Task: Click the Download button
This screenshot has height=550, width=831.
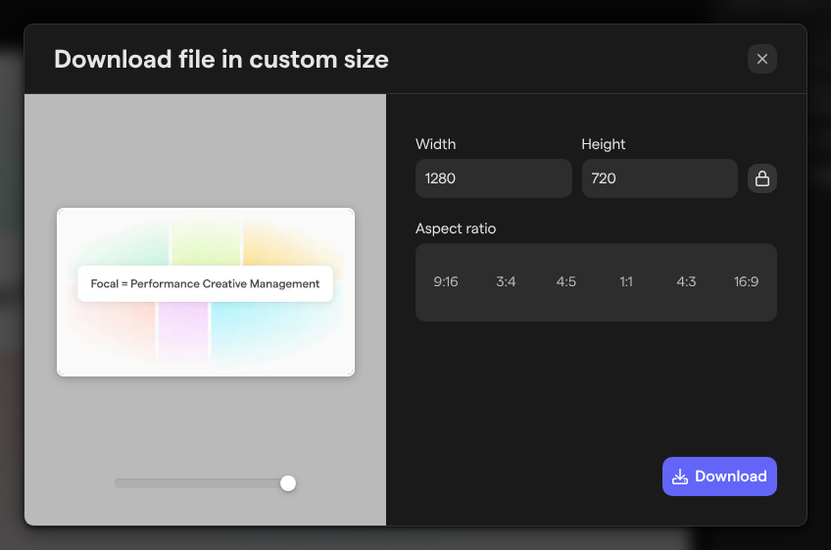Action: point(719,476)
